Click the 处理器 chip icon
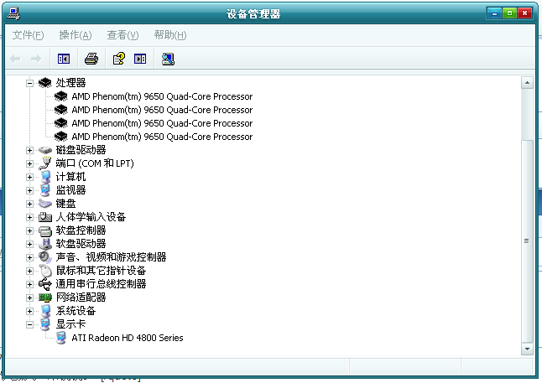The image size is (542, 383). (x=45, y=82)
